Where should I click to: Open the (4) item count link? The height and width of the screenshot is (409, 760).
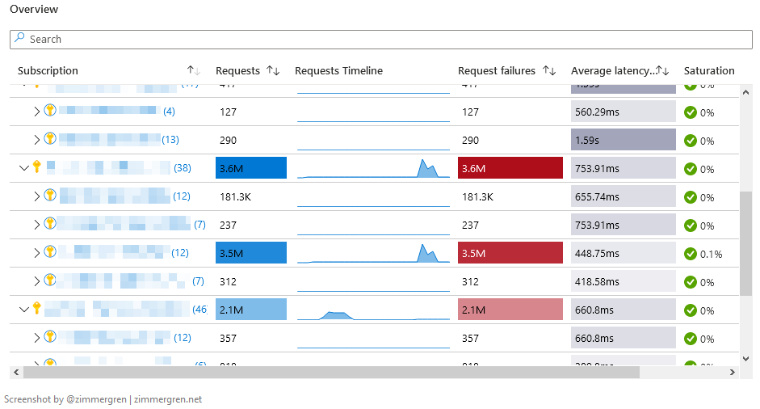click(169, 112)
